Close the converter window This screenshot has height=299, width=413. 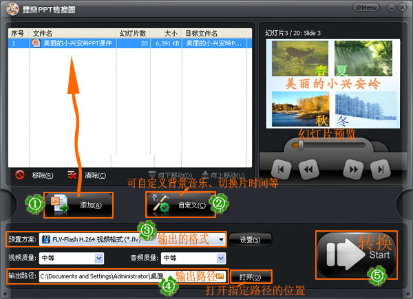click(x=402, y=8)
